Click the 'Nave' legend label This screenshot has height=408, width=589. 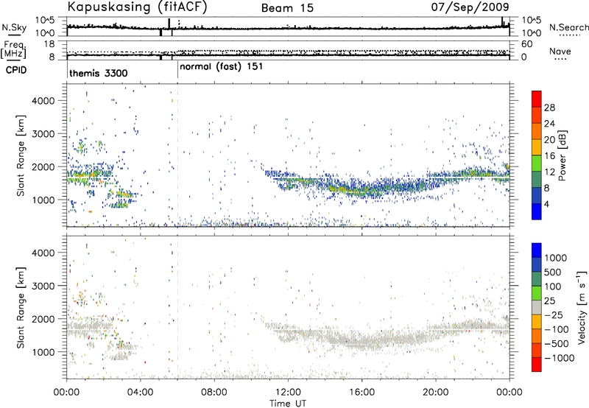coord(560,51)
